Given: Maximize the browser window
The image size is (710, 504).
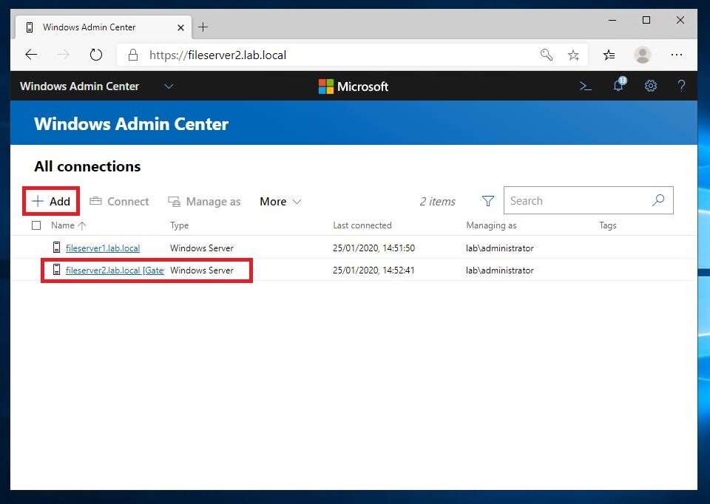Looking at the screenshot, I should tap(646, 20).
